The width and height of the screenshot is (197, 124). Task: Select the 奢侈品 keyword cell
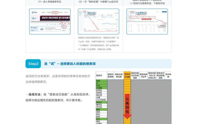coord(102,105)
